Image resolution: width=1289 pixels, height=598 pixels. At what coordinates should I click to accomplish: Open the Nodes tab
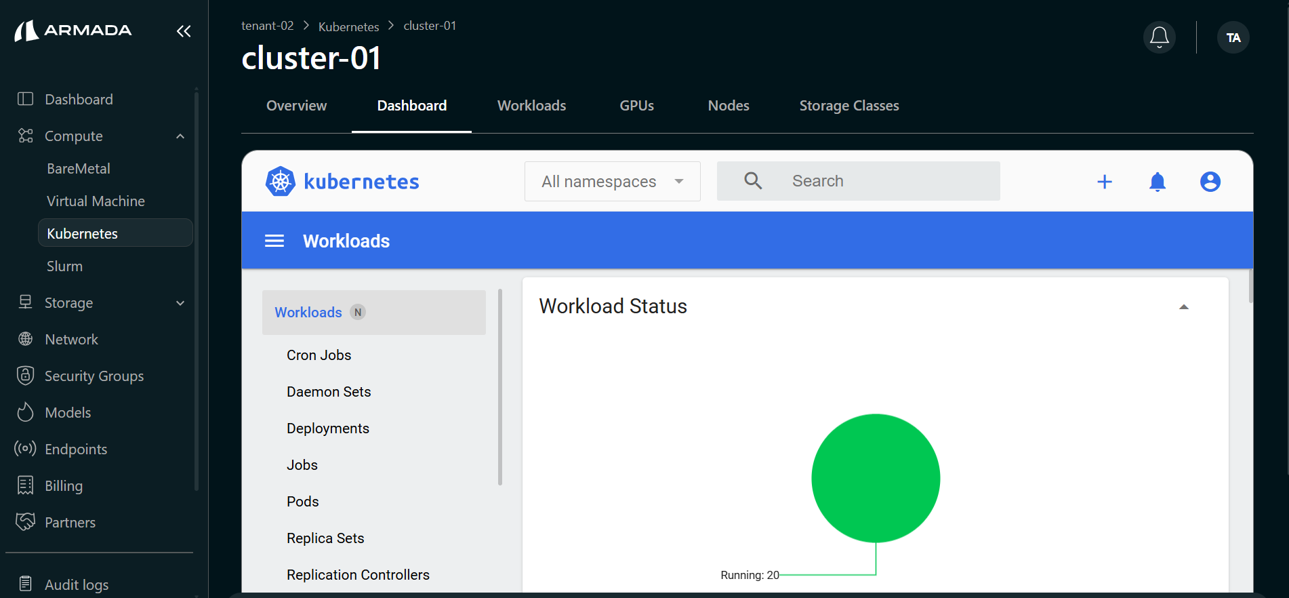(x=729, y=106)
